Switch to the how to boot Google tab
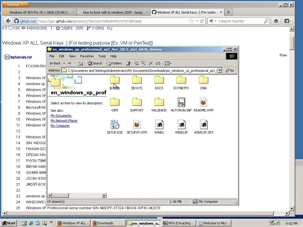Image resolution: width=303 pixels, height=227 pixels. [113, 12]
